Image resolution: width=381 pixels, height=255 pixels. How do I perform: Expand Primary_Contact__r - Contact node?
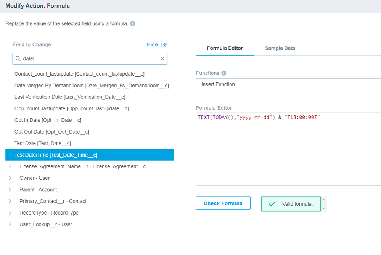pyautogui.click(x=10, y=201)
